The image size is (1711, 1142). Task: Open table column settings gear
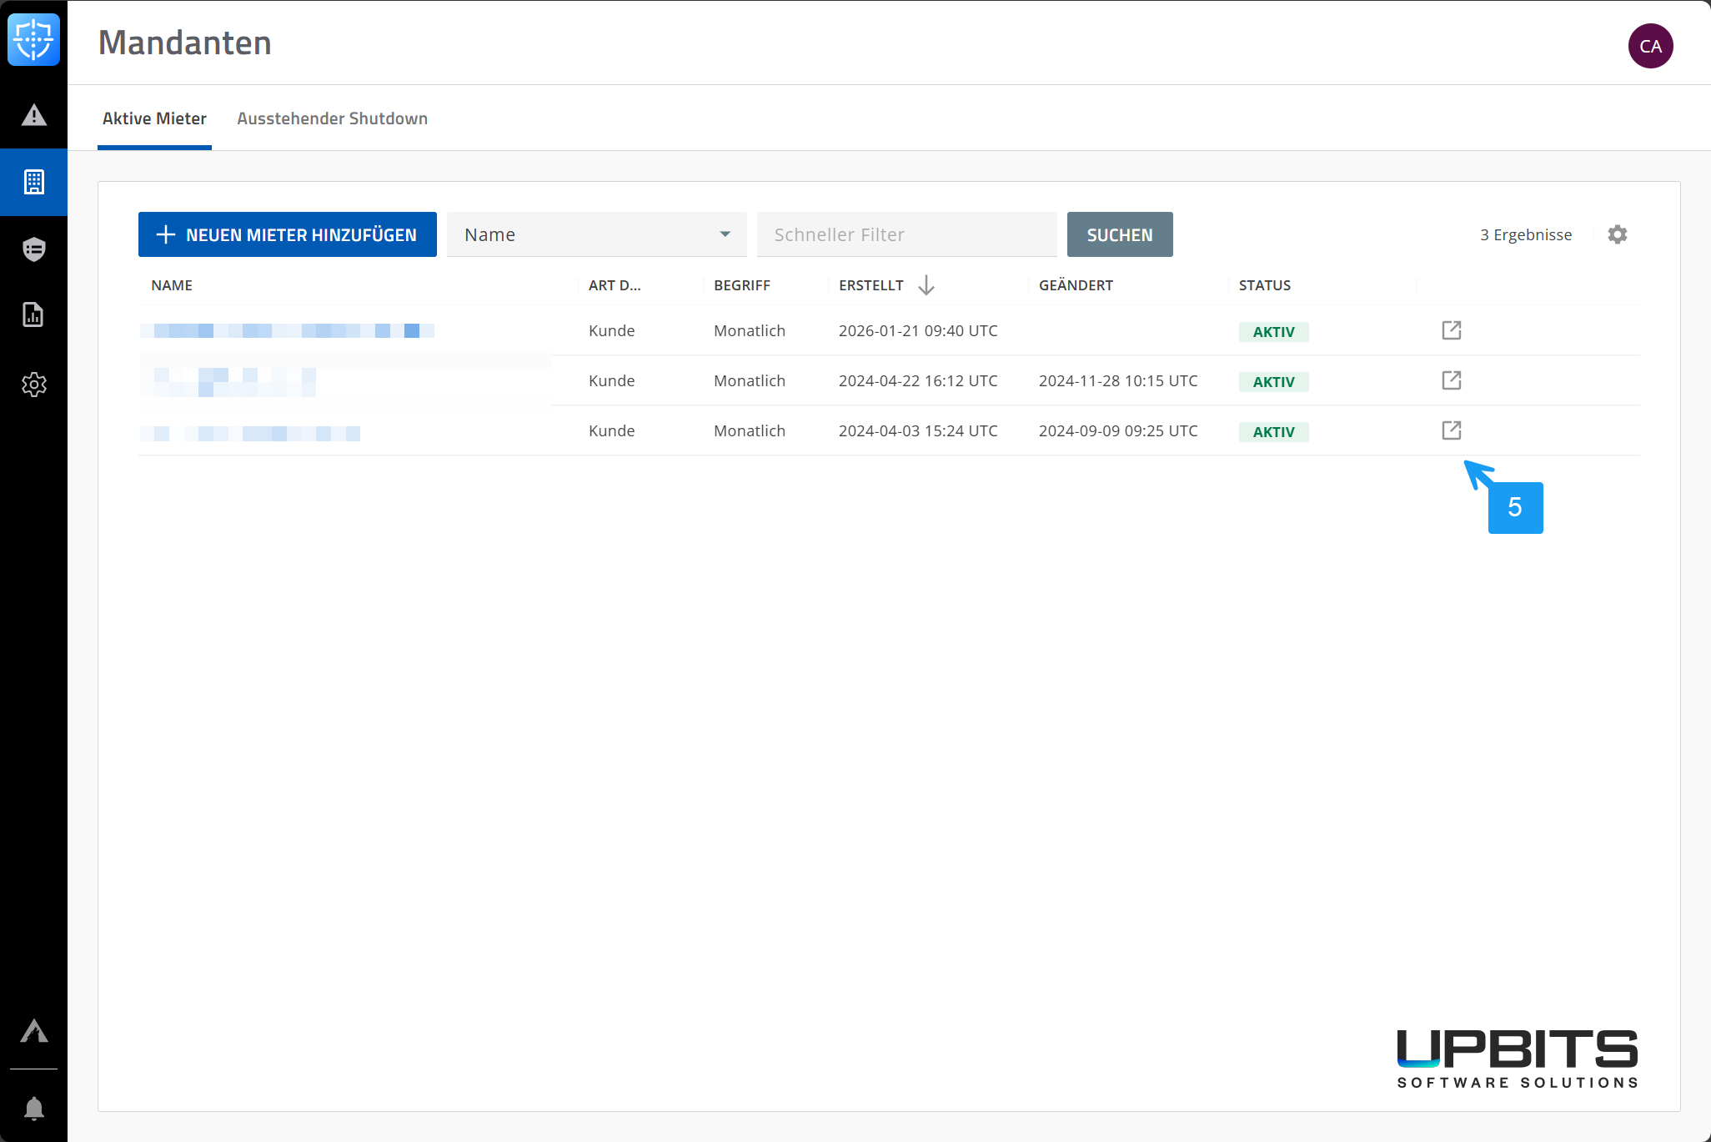(1617, 234)
